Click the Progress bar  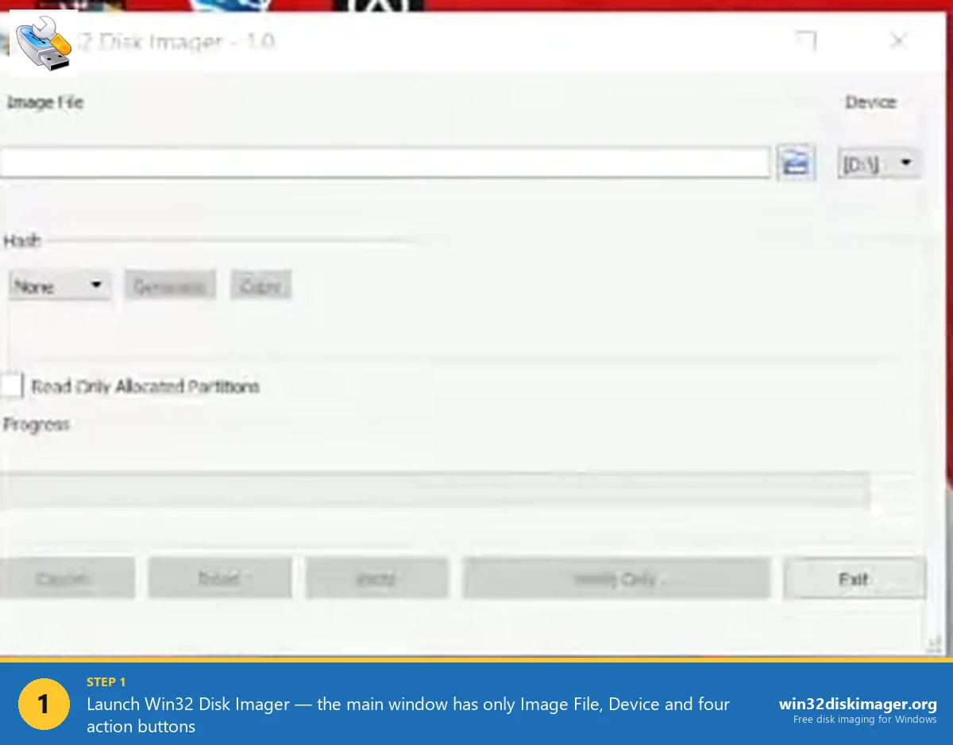pyautogui.click(x=434, y=490)
